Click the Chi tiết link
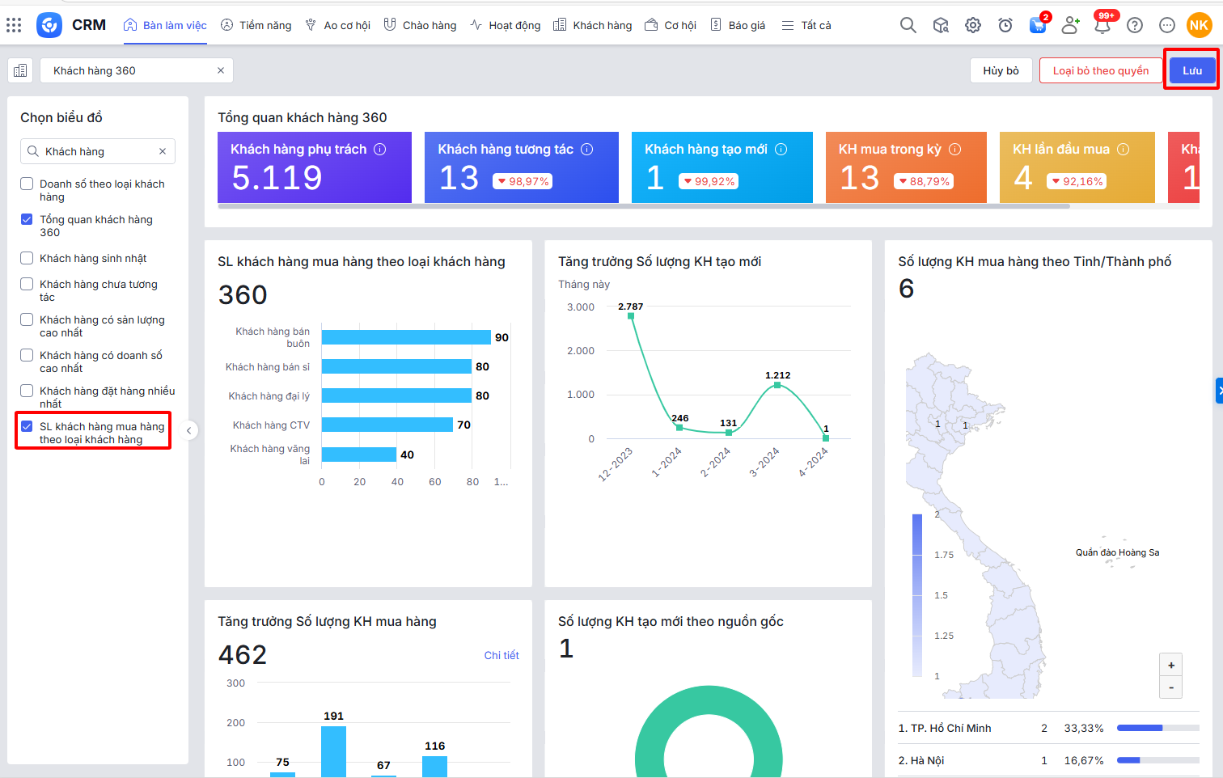Viewport: 1223px width, 778px height. [x=501, y=655]
